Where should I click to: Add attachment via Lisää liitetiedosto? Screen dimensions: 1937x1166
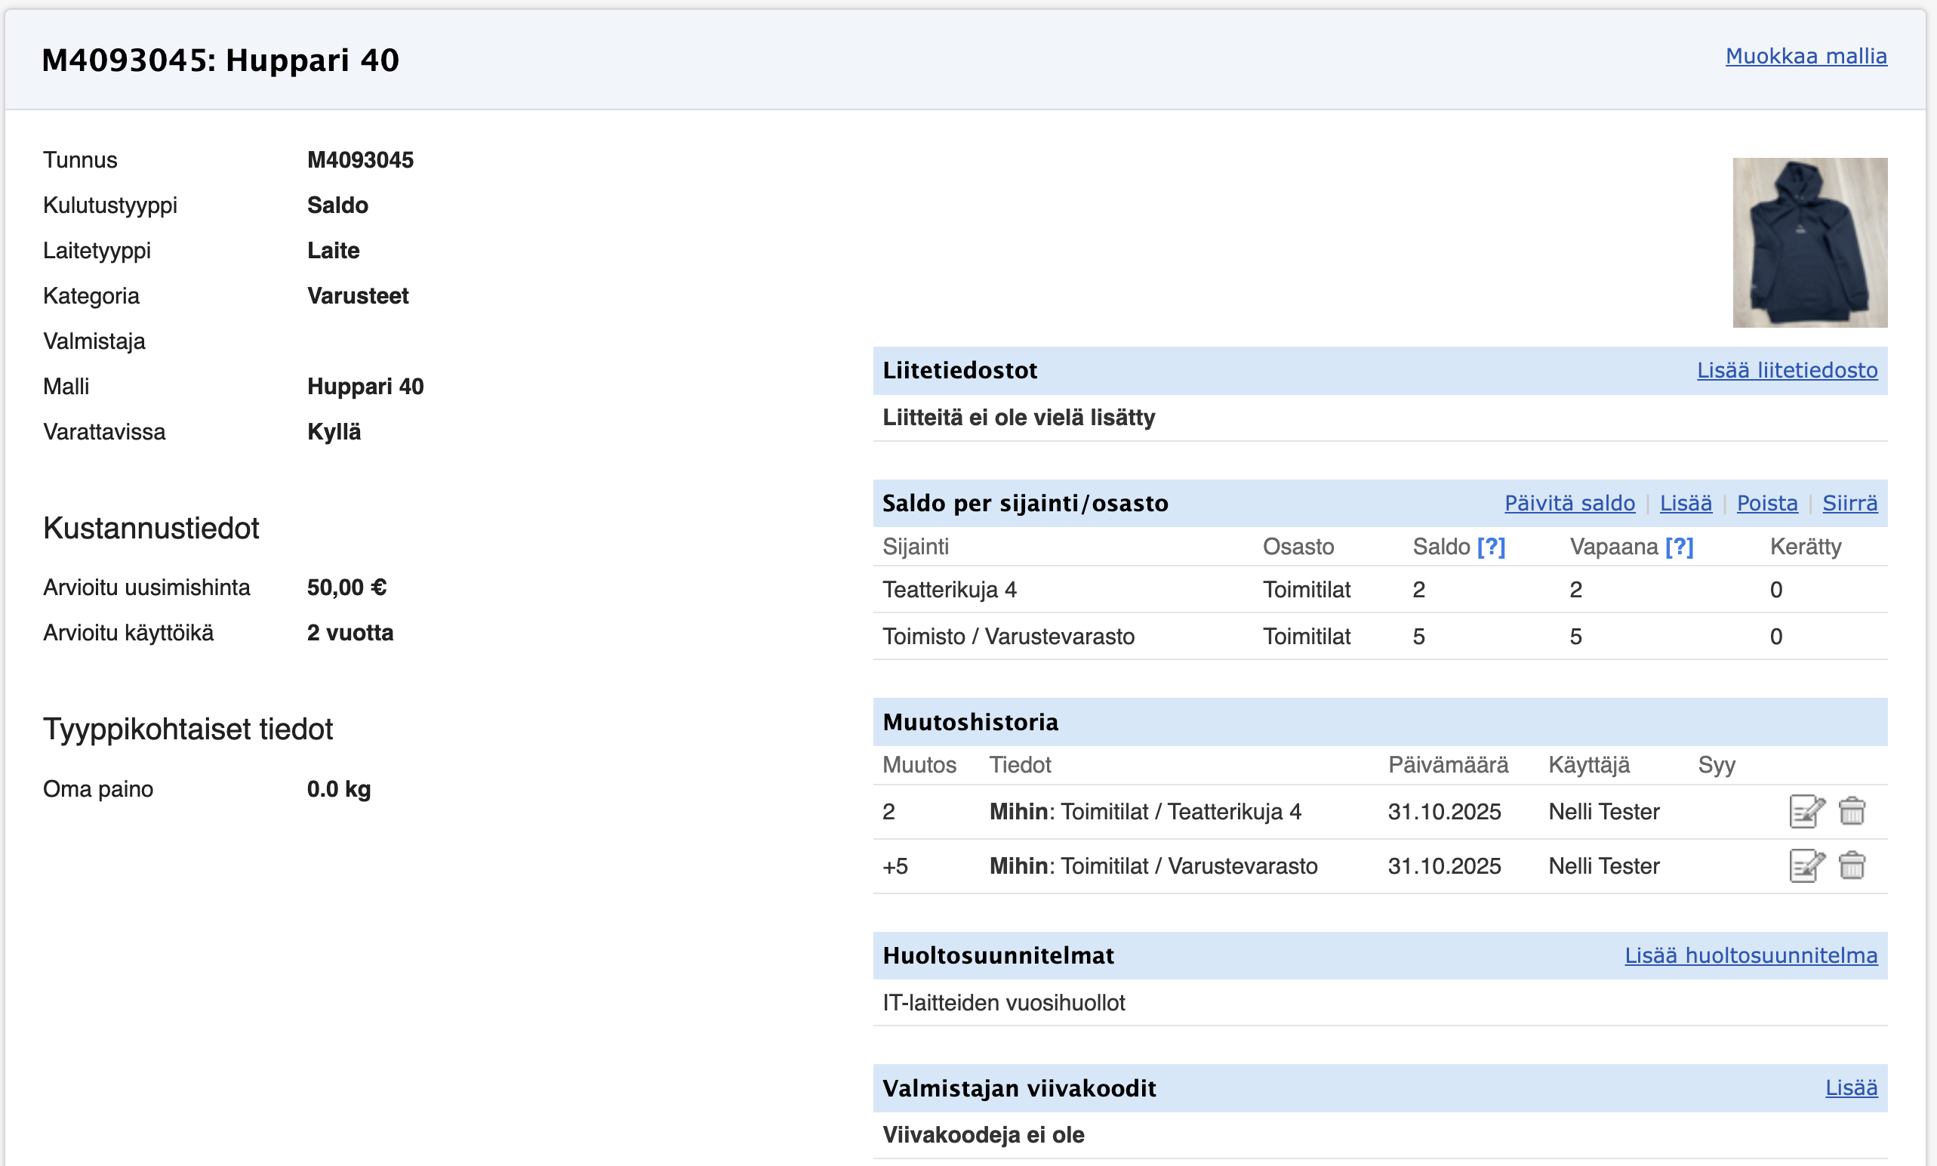click(1786, 370)
